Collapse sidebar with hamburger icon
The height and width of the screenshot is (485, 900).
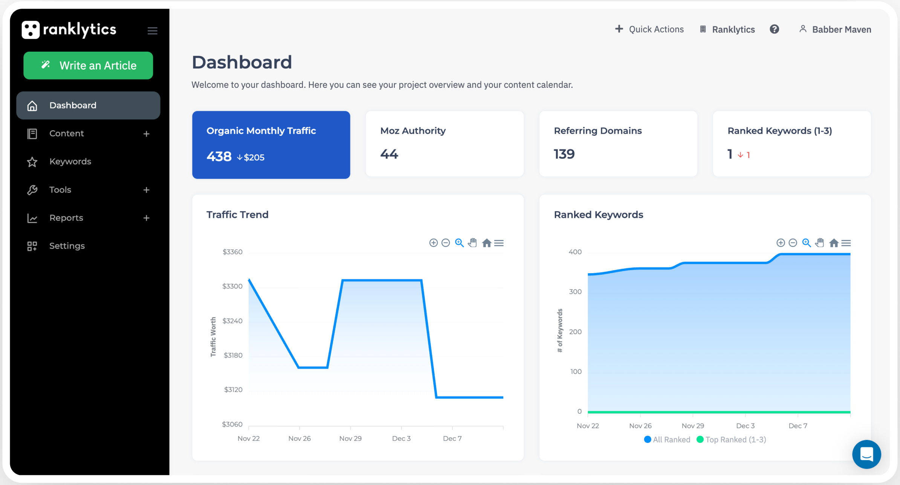tap(152, 31)
